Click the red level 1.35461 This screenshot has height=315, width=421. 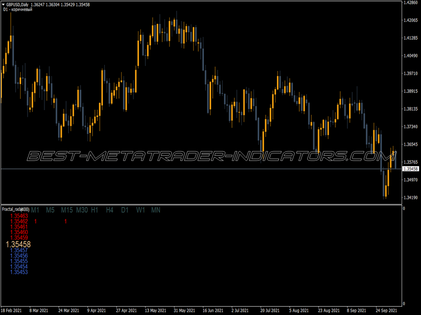(x=19, y=227)
